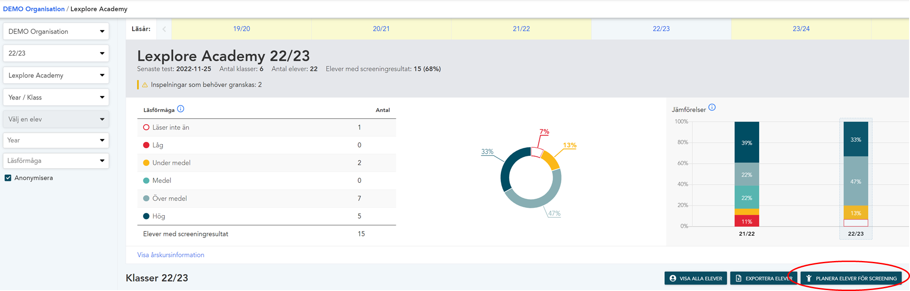The image size is (910, 291).
Task: Select the 33% segment in the 22/23 bar
Action: point(856,139)
